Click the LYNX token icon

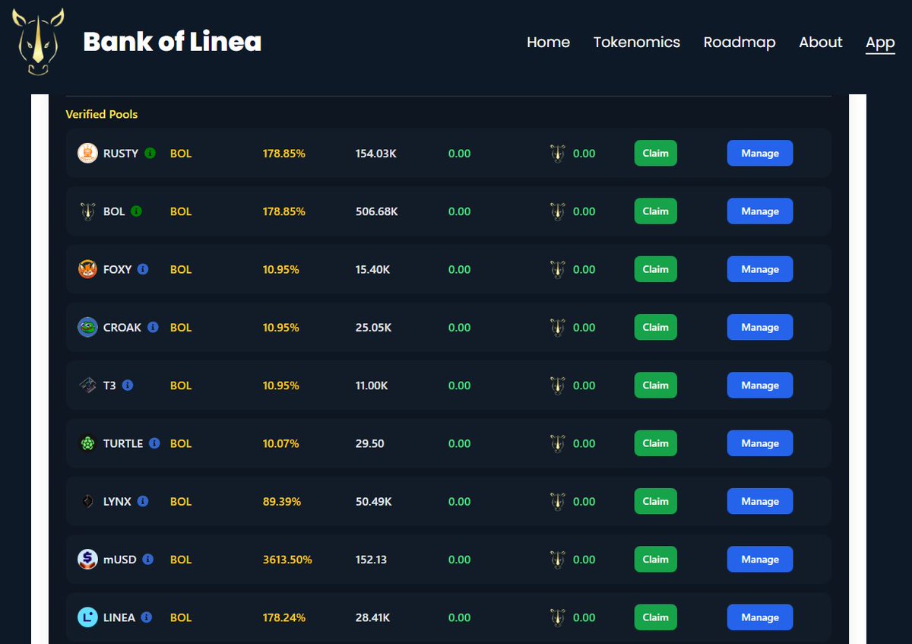(87, 501)
